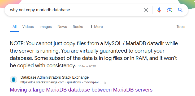Select the All results tab
This screenshot has height=96, width=195.
pyautogui.click(x=14, y=27)
